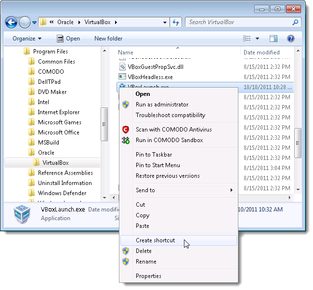Expand the Oracle breadcrumb arrow
313x290 pixels.
point(79,22)
